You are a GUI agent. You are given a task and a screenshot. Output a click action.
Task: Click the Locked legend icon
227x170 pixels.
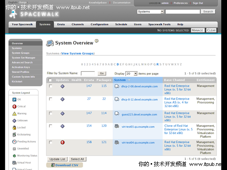(14, 127)
